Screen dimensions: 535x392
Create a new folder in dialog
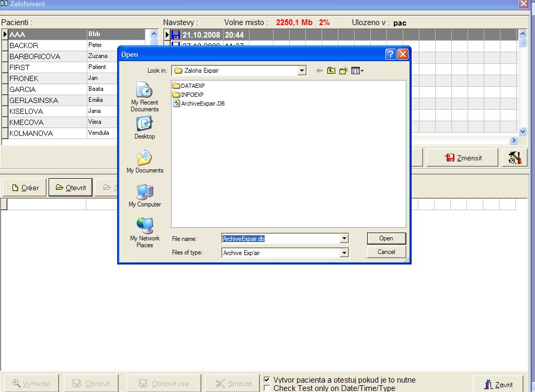tap(343, 71)
